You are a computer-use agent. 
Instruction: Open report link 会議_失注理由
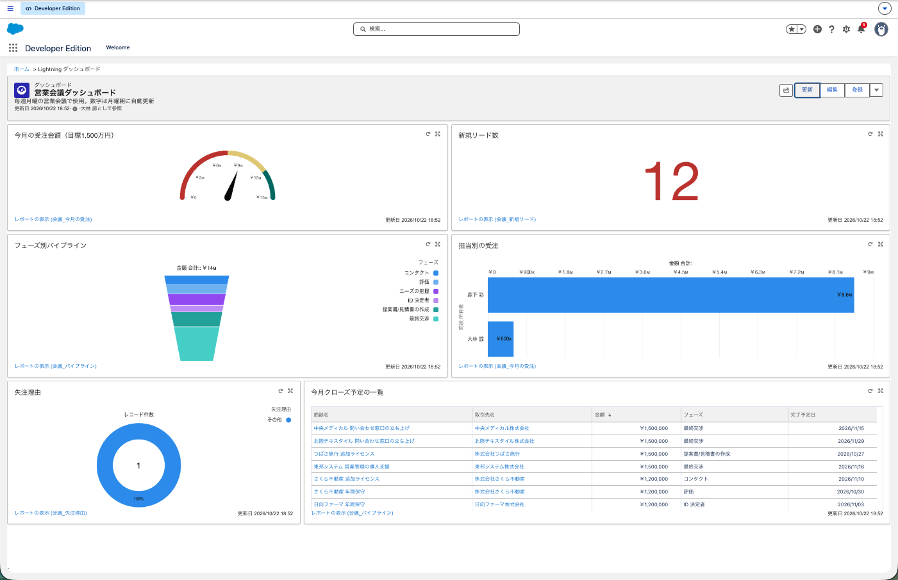tap(51, 513)
